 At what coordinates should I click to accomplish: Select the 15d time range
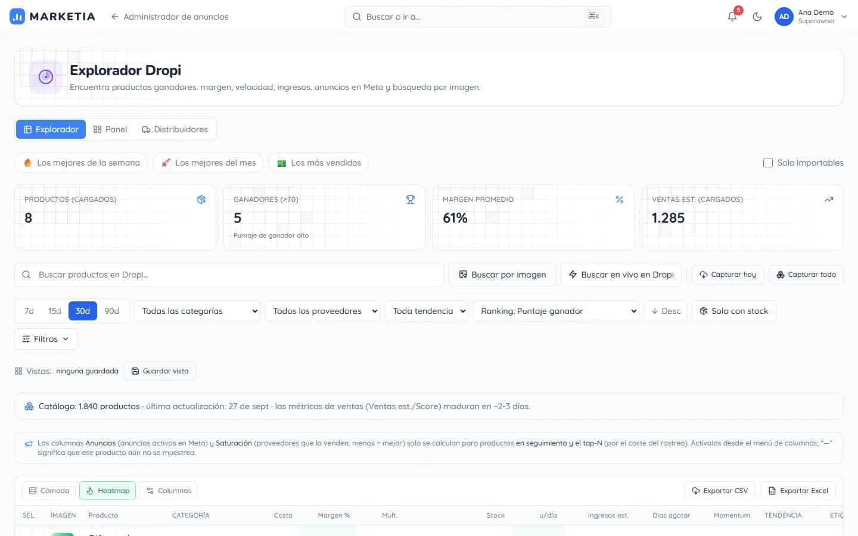click(55, 311)
